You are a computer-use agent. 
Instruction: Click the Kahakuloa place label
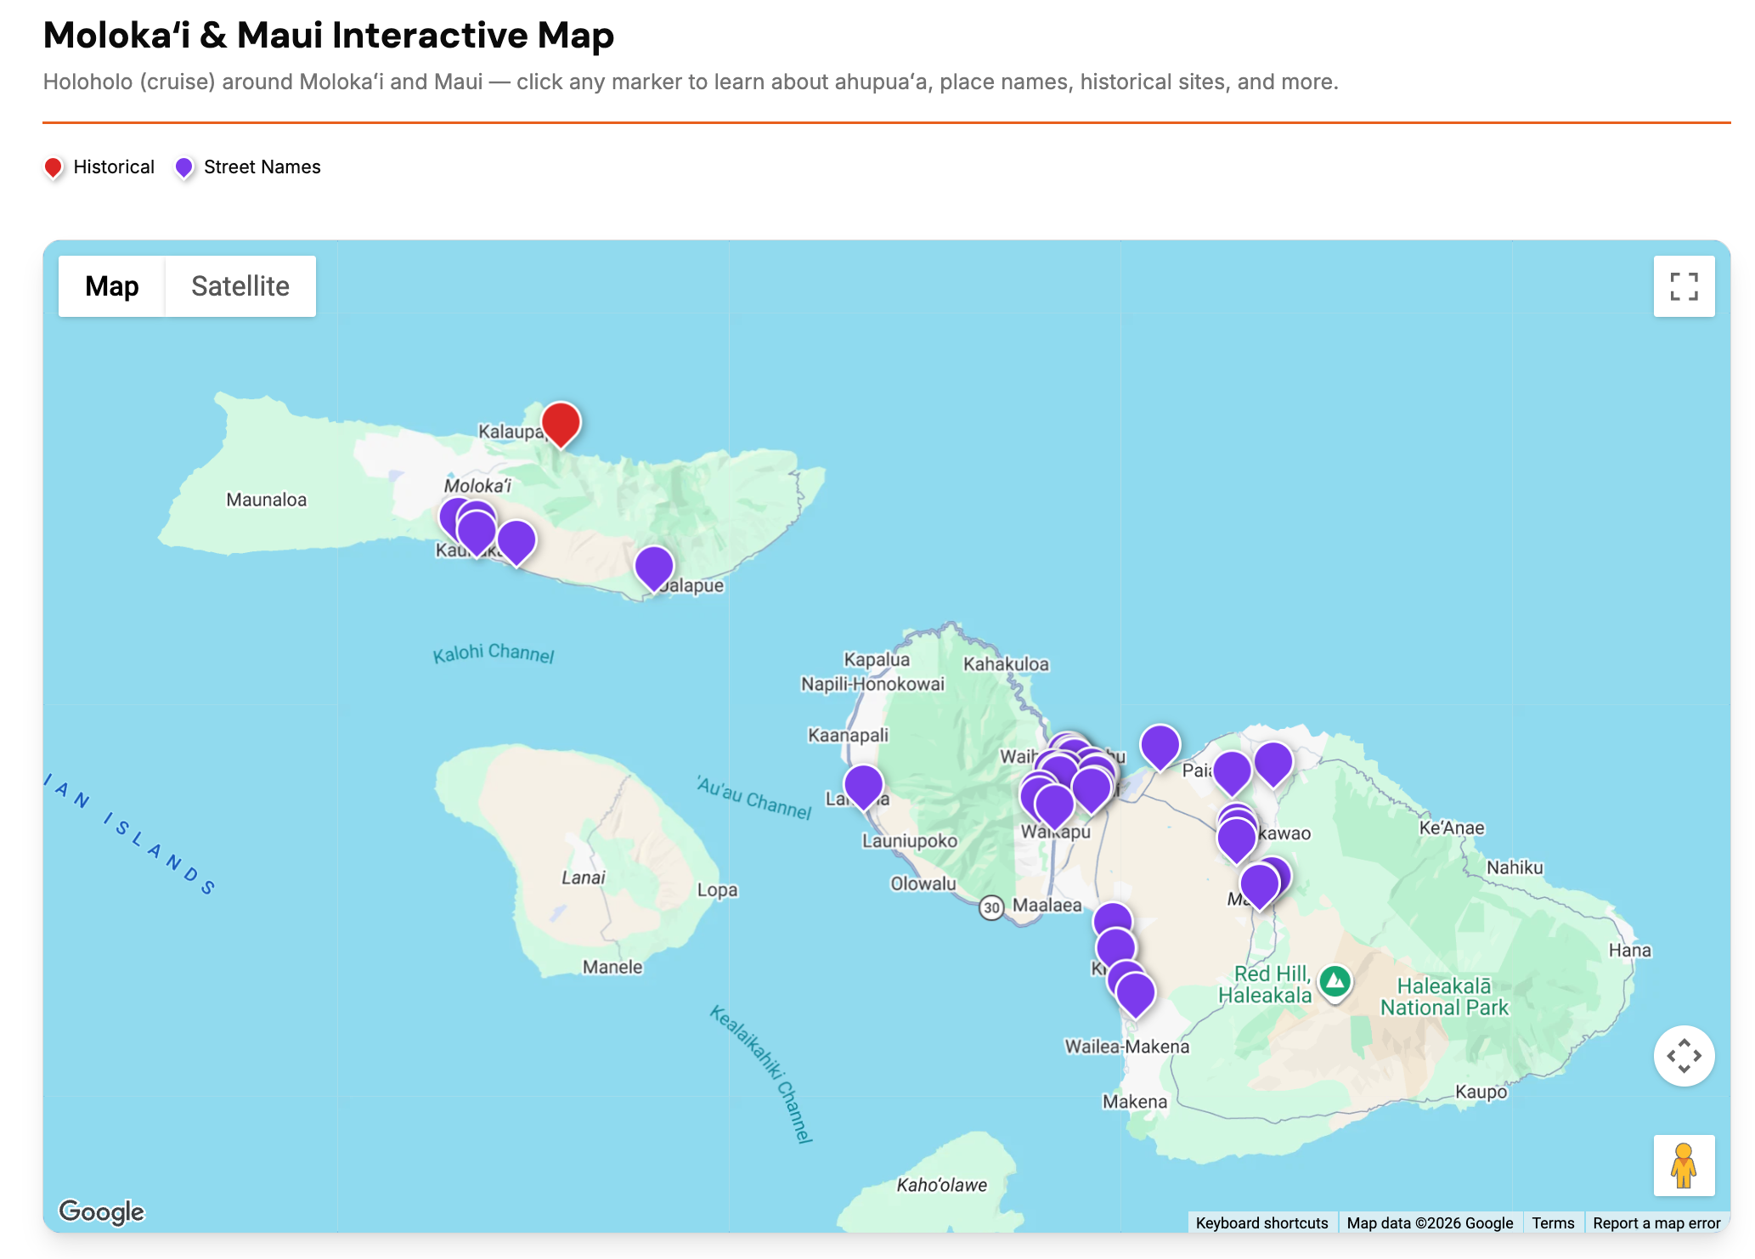1006,664
